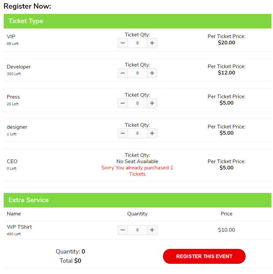
Task: Click the VIP ticket quantity field
Action: tap(137, 43)
